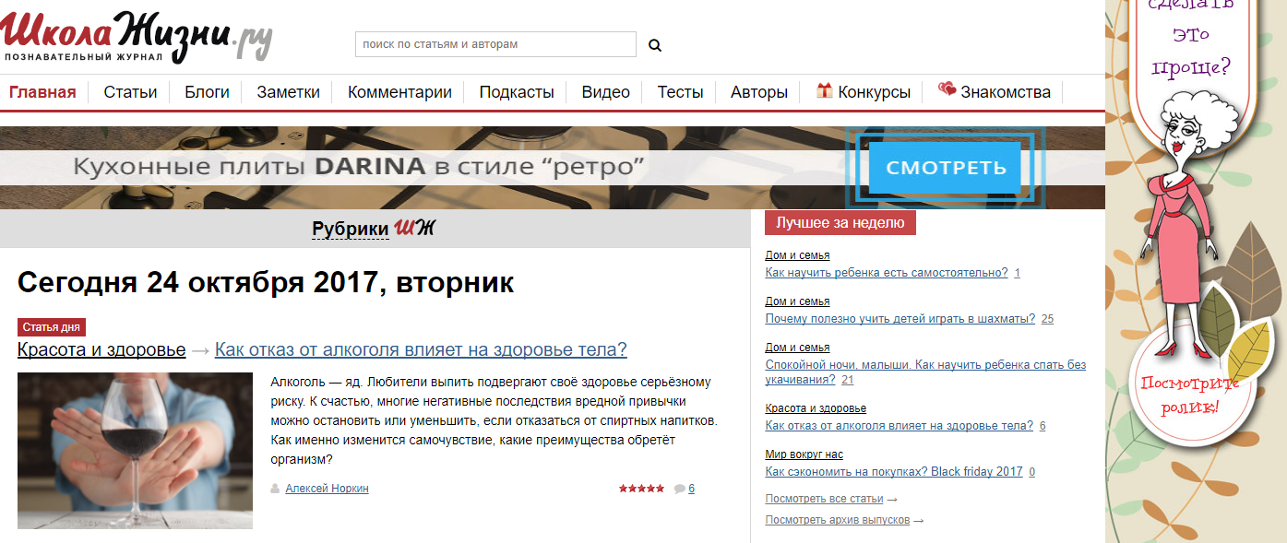Click the search magnifier icon
This screenshot has height=543, width=1287.
(655, 45)
